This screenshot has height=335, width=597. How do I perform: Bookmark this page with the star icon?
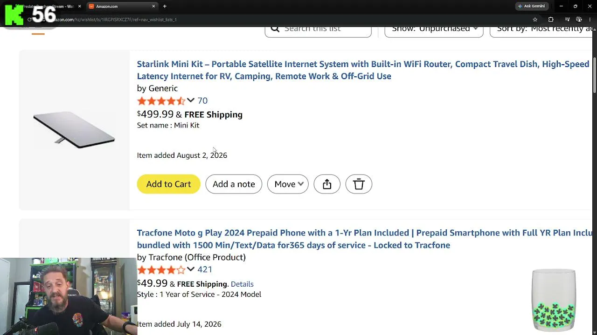point(535,20)
